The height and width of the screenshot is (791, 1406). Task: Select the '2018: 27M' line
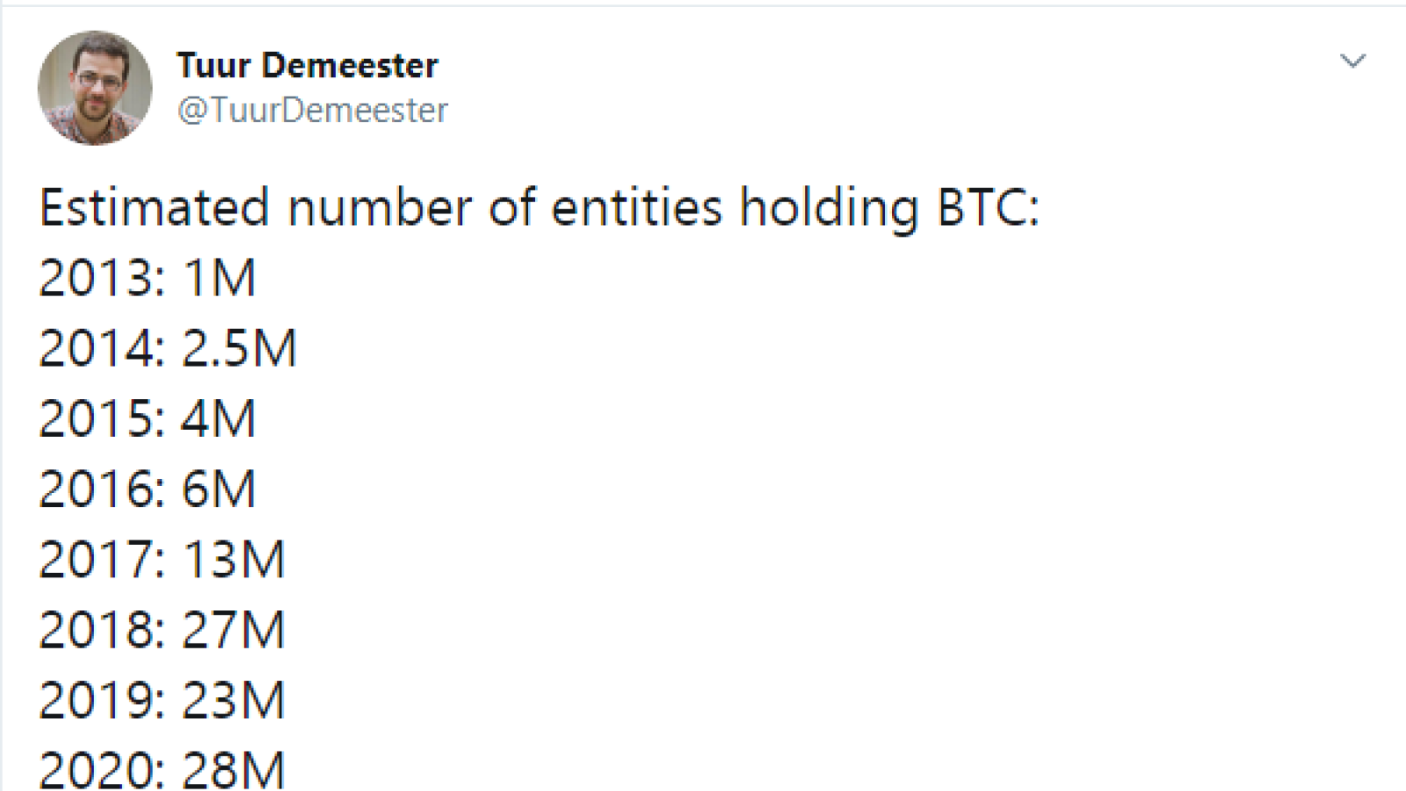pos(163,629)
